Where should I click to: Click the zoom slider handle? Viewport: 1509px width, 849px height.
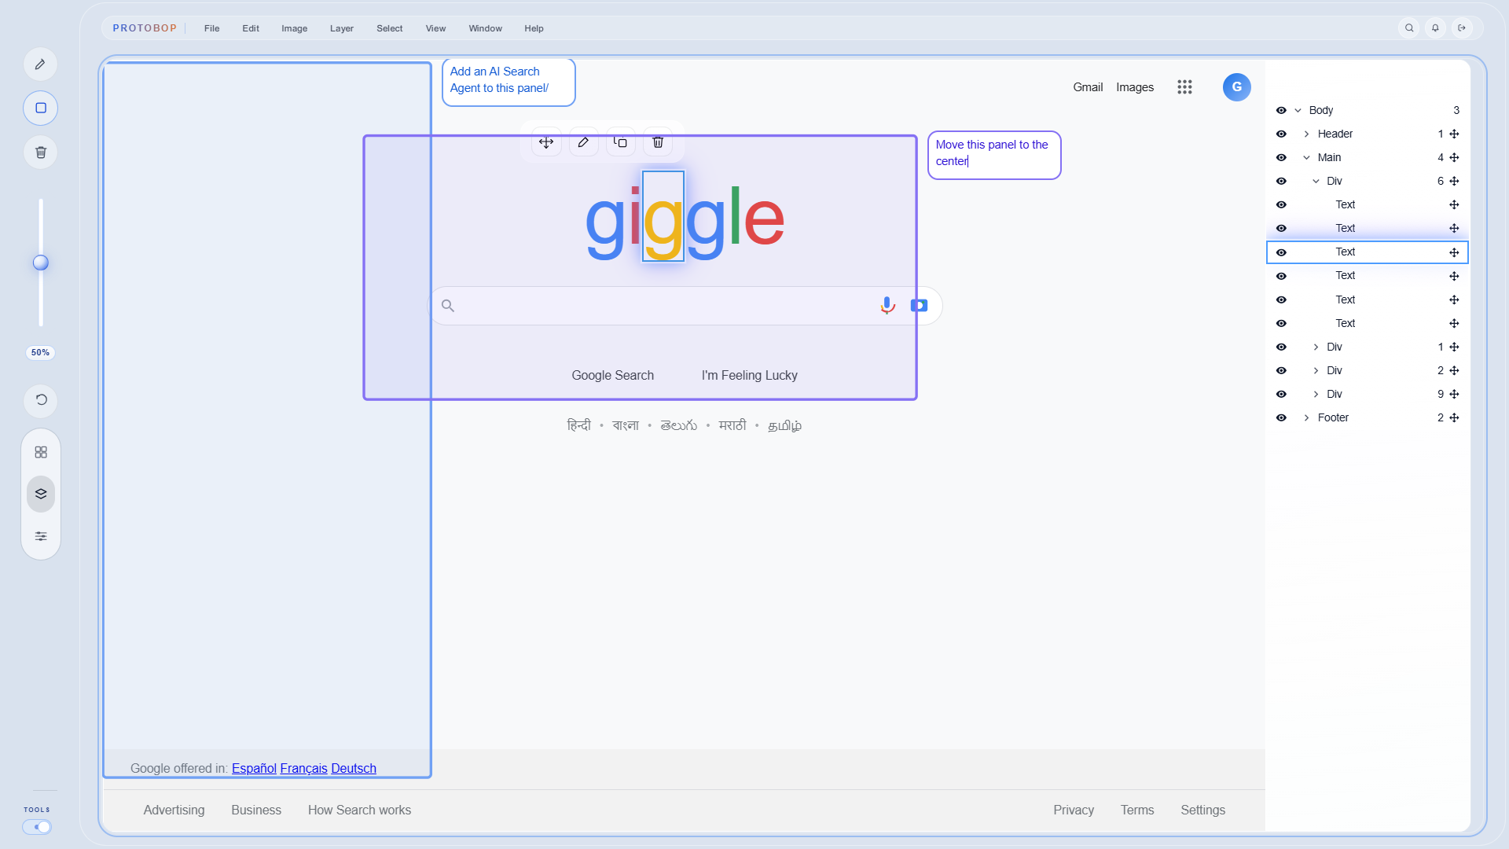point(41,263)
